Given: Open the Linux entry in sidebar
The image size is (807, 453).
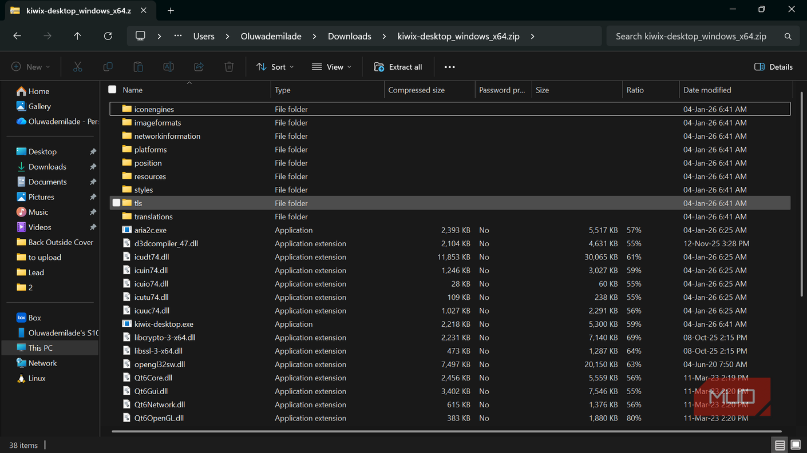Looking at the screenshot, I should click(37, 378).
